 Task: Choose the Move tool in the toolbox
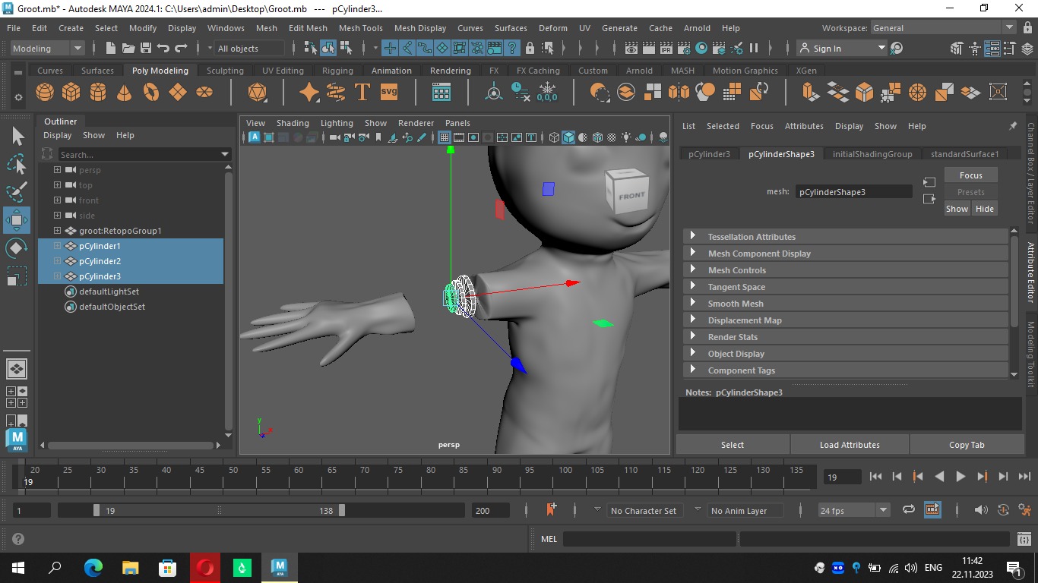(x=17, y=220)
